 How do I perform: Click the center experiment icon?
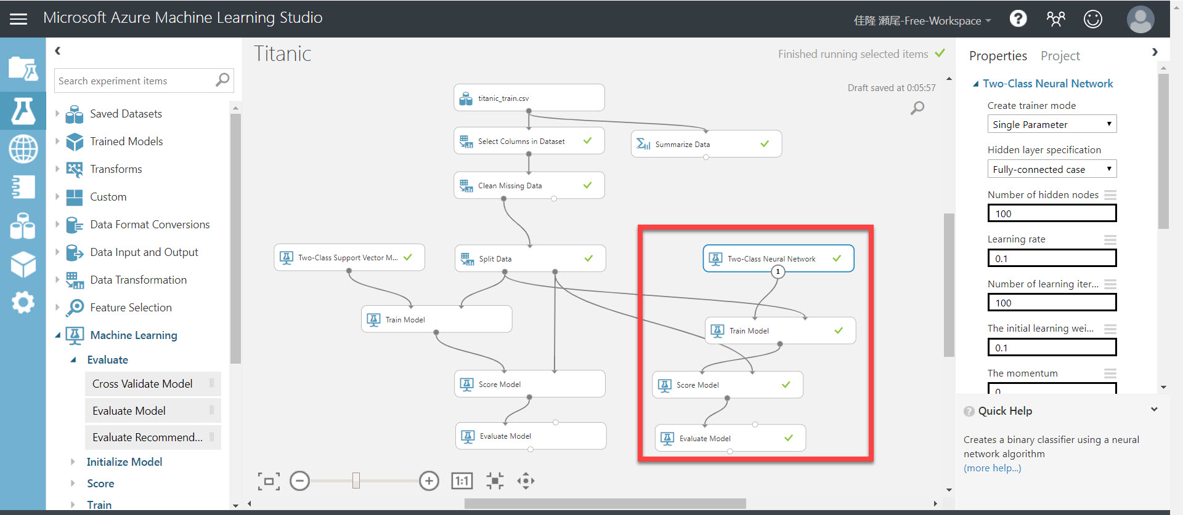pos(495,481)
